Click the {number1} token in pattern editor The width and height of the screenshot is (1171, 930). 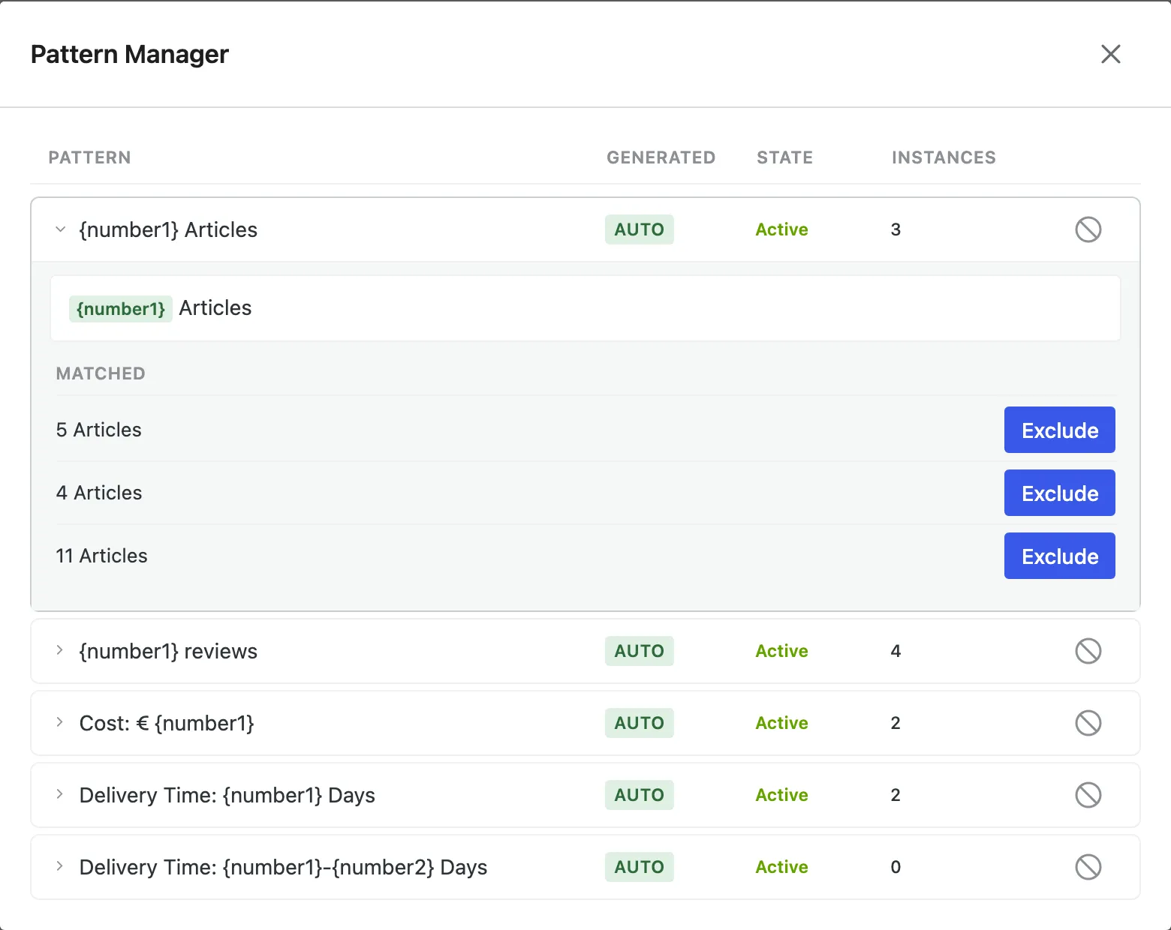[x=121, y=308]
